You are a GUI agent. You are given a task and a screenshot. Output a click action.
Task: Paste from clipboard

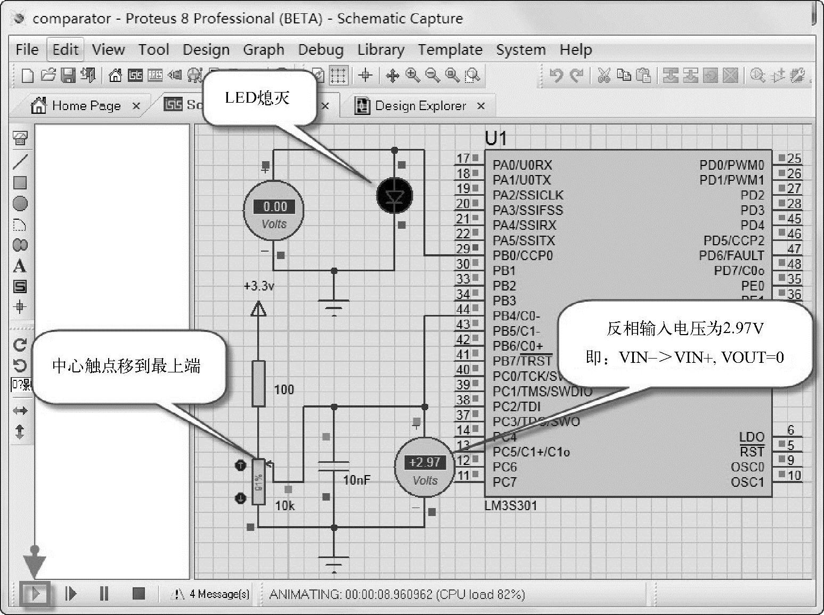pos(643,76)
